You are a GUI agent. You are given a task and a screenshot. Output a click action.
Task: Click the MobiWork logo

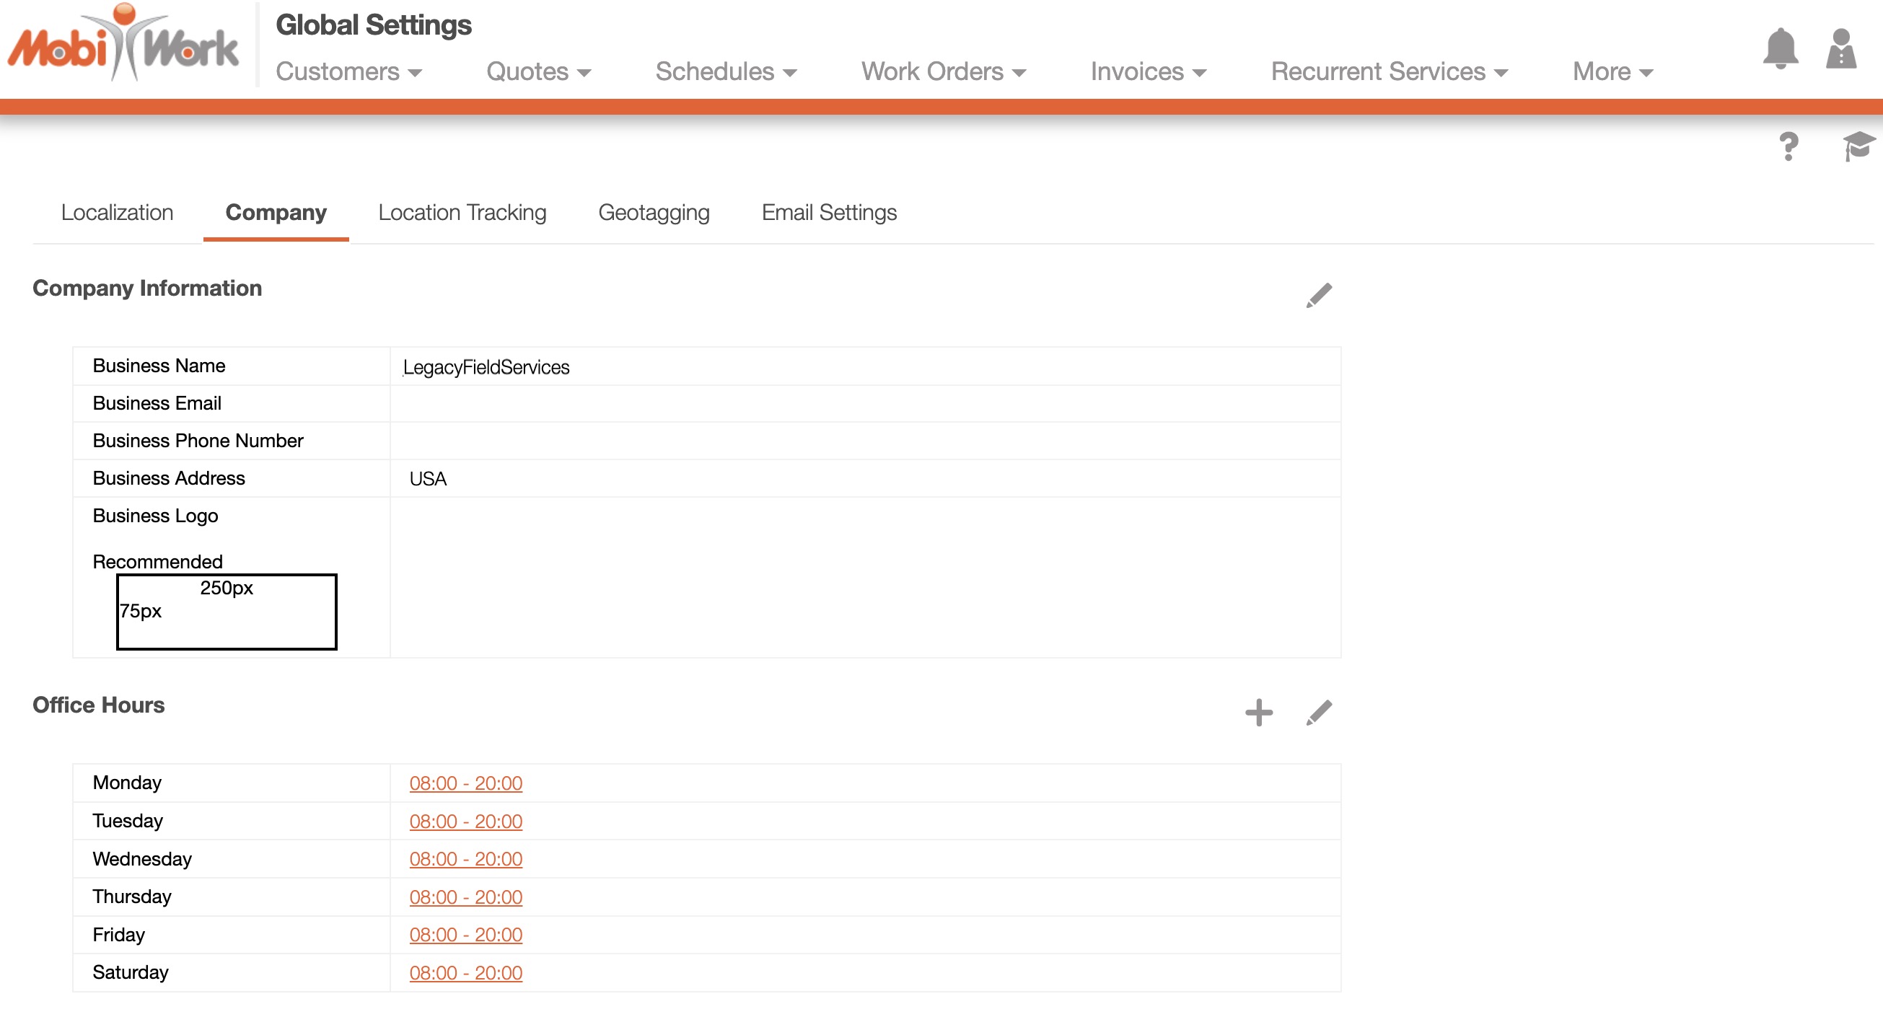point(123,45)
